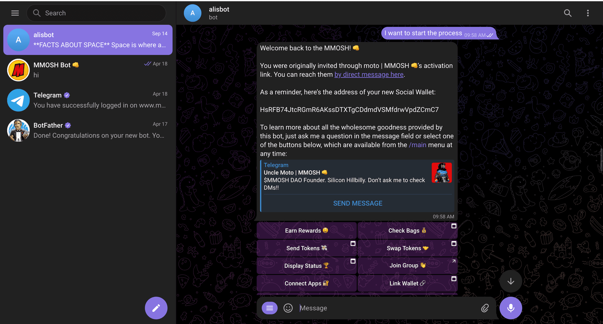Viewport: 603px width, 324px height.
Task: Open the alisbot chat in the list
Action: pos(88,40)
